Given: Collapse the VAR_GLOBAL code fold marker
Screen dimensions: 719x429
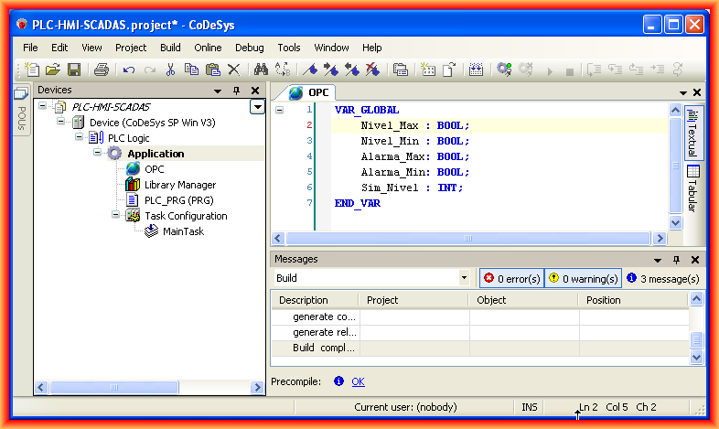Looking at the screenshot, I should click(279, 110).
